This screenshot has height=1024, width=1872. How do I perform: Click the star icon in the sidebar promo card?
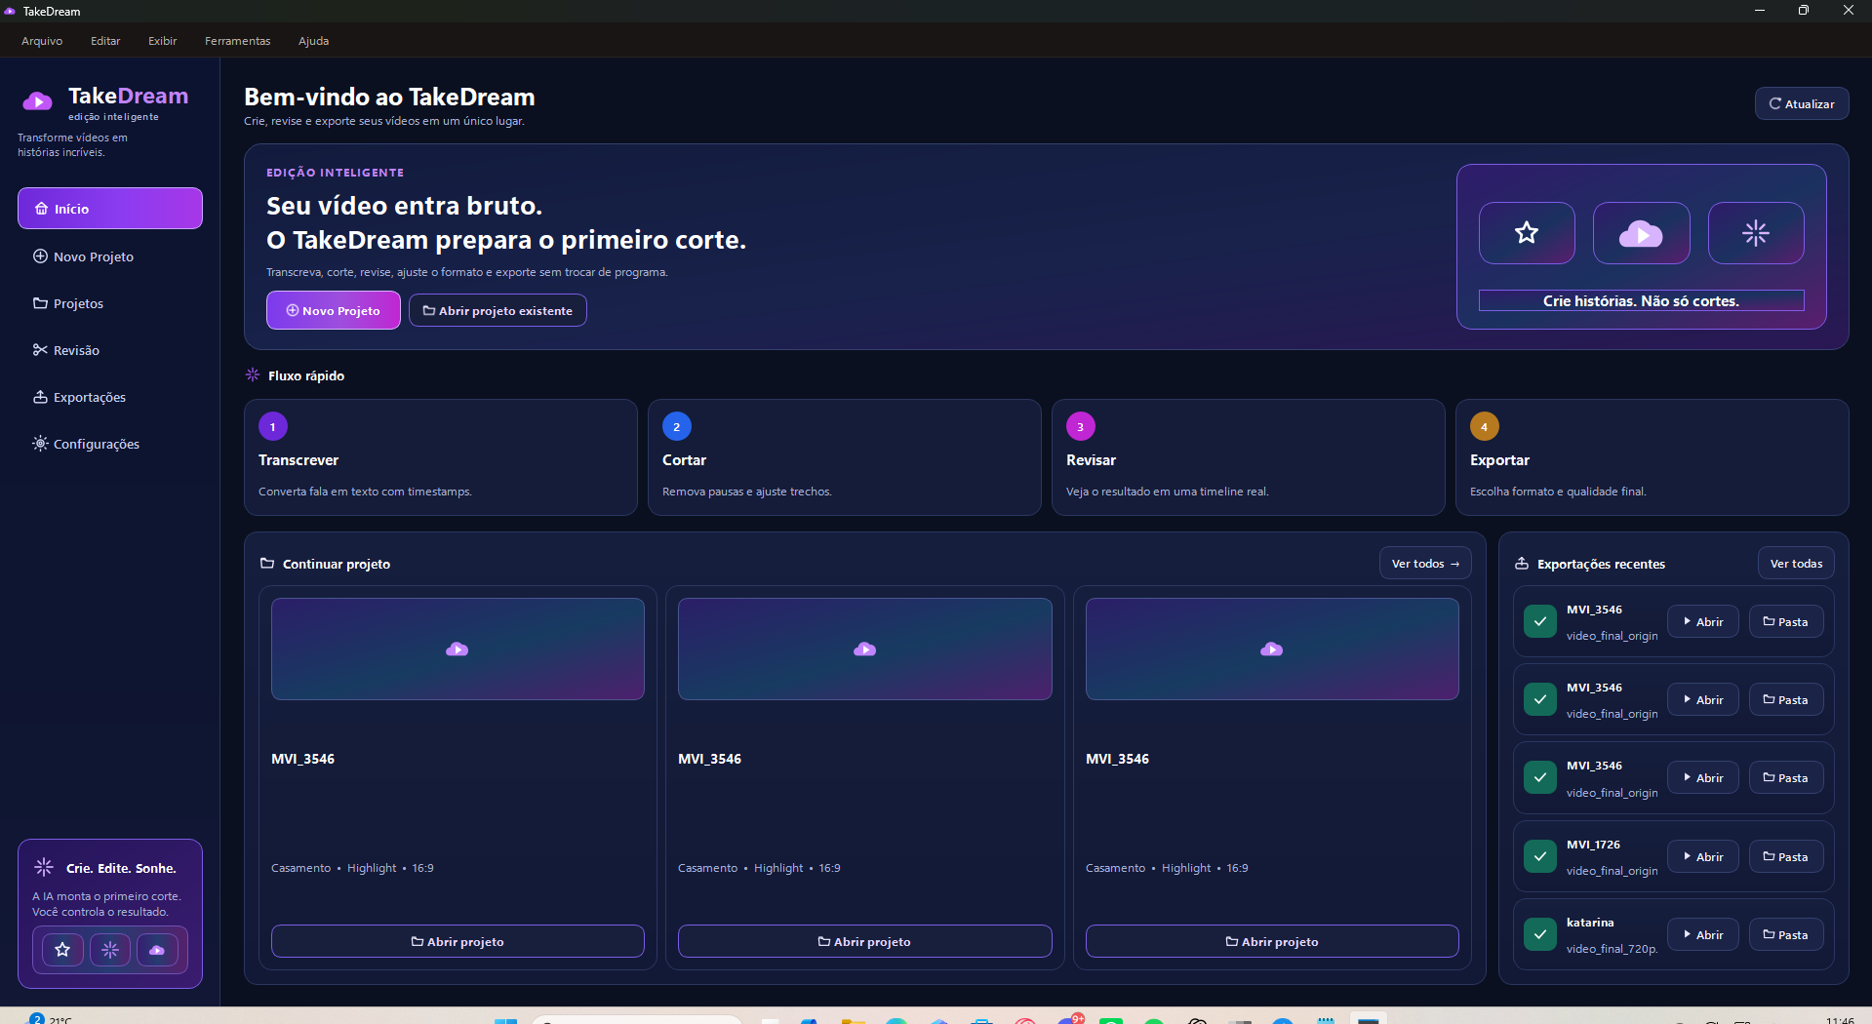coord(62,950)
